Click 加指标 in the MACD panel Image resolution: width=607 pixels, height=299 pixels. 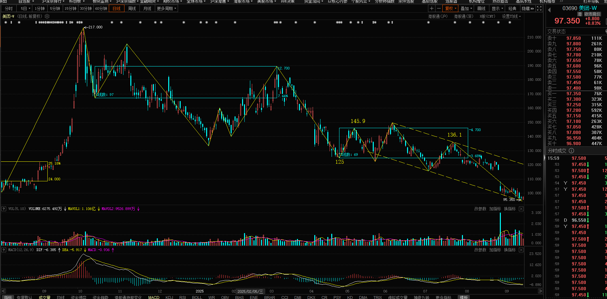tap(495, 250)
